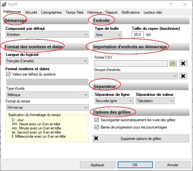Screen dimensions: 193x171
Task: Expand the Langue du logiciel dropdown
Action: [x=47, y=61]
